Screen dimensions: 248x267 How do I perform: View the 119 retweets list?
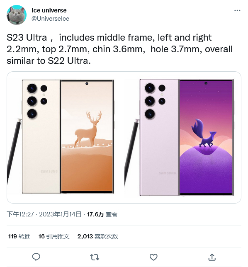pos(19,236)
